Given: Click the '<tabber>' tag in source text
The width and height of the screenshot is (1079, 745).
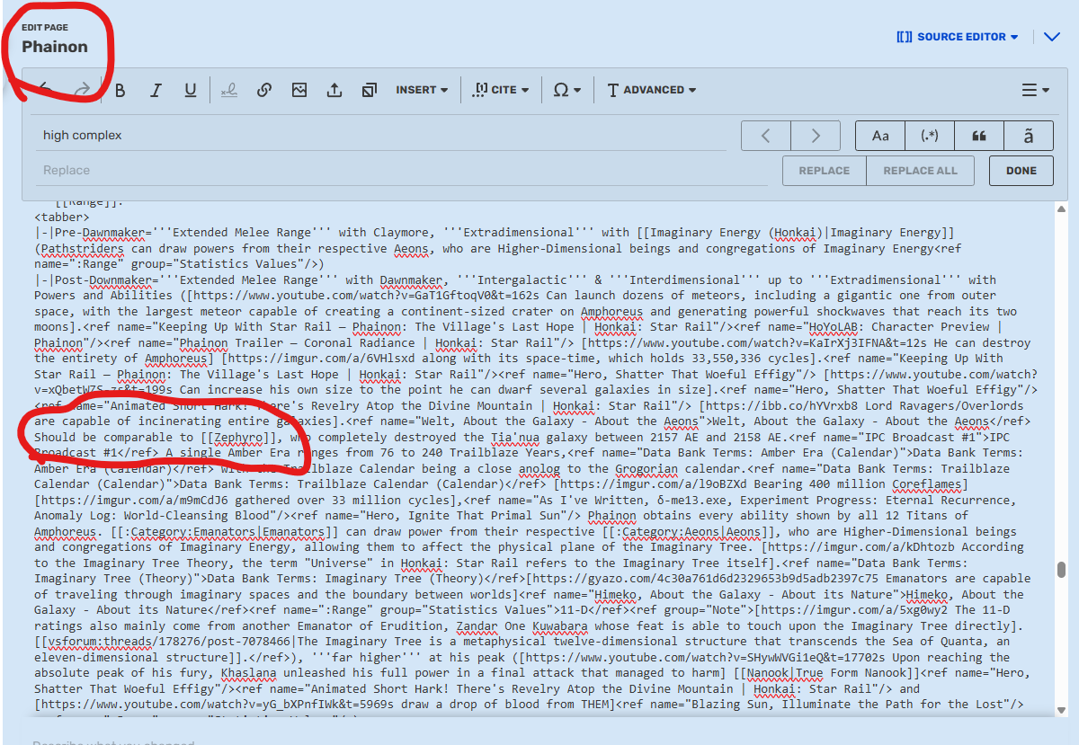Looking at the screenshot, I should 62,217.
